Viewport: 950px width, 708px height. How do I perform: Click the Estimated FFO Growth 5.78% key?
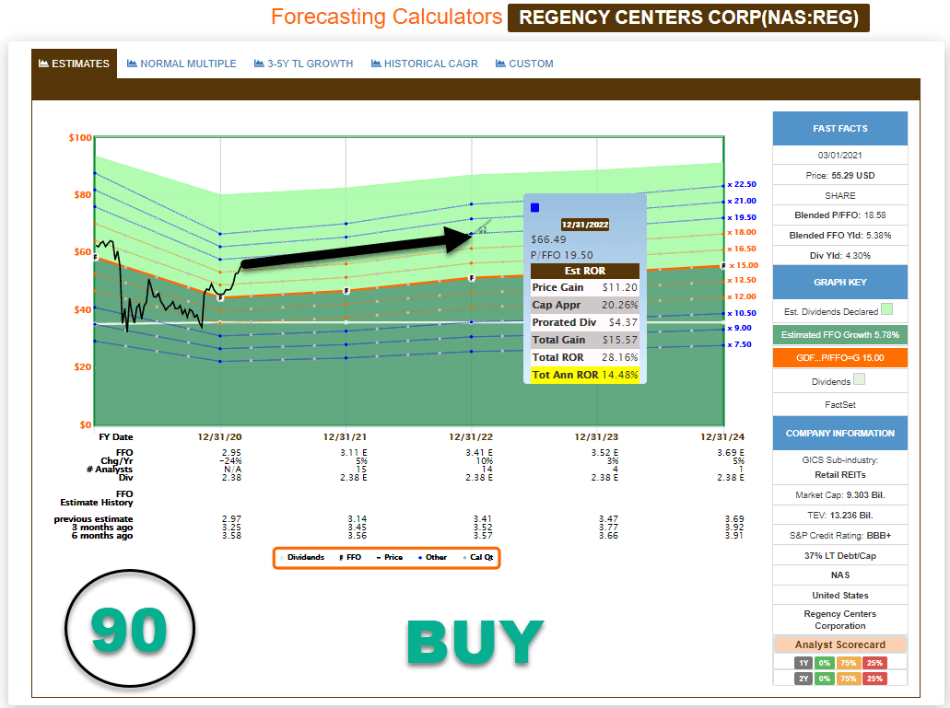click(x=840, y=334)
